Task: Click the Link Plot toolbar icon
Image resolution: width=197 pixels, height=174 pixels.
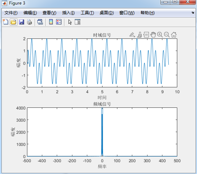Action: point(40,22)
